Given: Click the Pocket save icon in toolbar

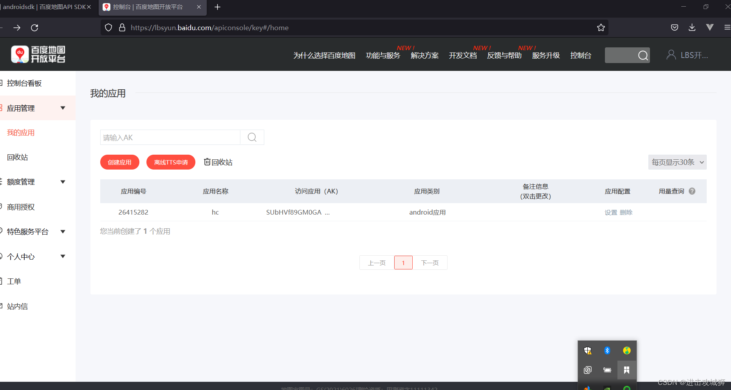Looking at the screenshot, I should click(674, 27).
